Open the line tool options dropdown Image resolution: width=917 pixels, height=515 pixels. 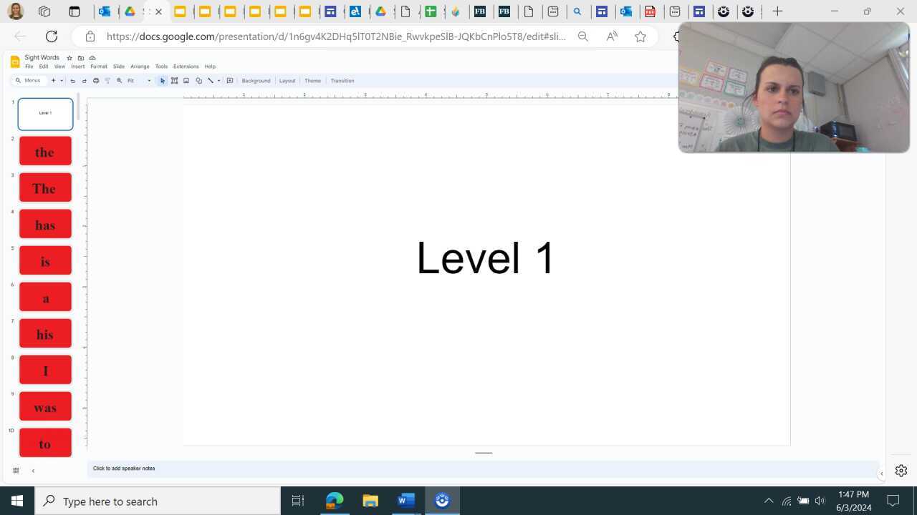point(219,80)
